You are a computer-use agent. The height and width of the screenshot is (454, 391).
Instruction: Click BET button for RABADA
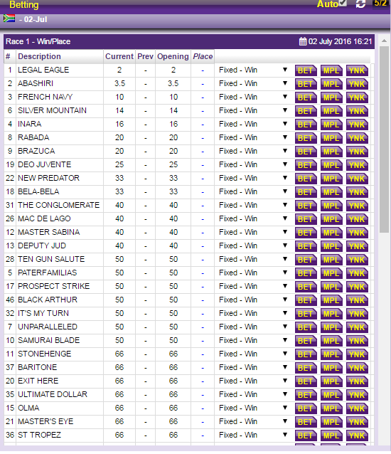pos(306,138)
